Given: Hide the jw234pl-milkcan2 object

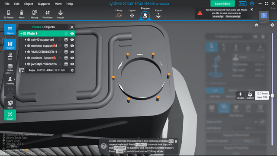Looking at the screenshot, I should click(x=72, y=64).
